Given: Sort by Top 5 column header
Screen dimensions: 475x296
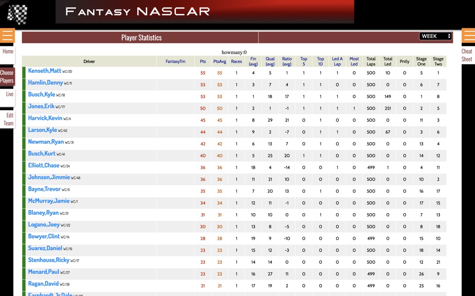Looking at the screenshot, I should 304,61.
